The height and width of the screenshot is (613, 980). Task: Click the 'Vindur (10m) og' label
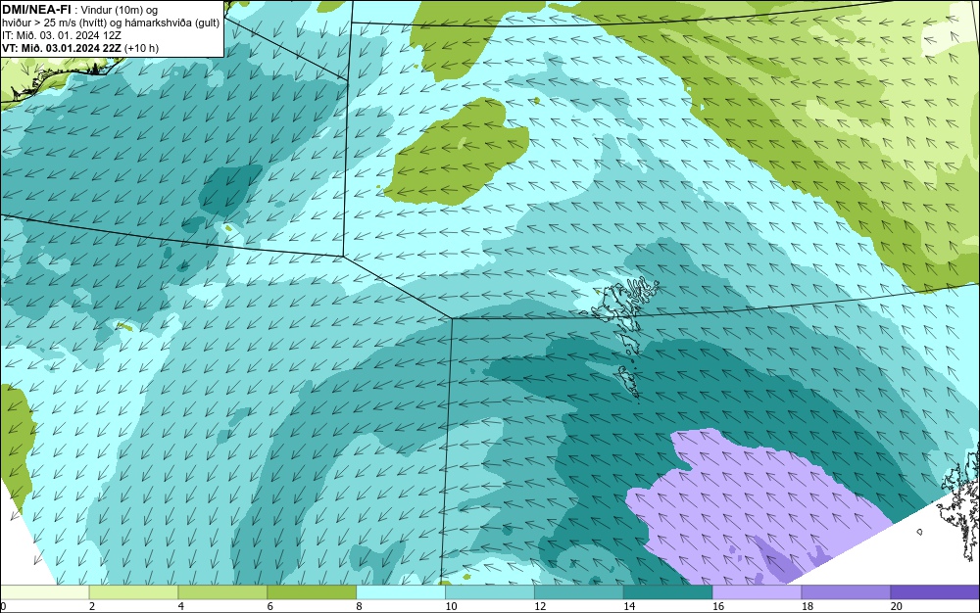coord(120,10)
